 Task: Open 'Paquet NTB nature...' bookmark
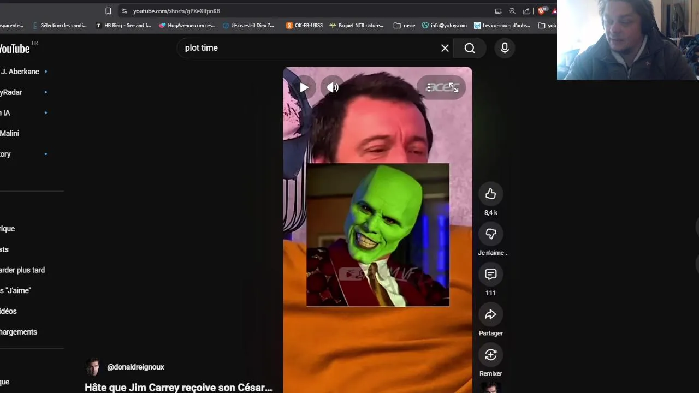coord(356,25)
